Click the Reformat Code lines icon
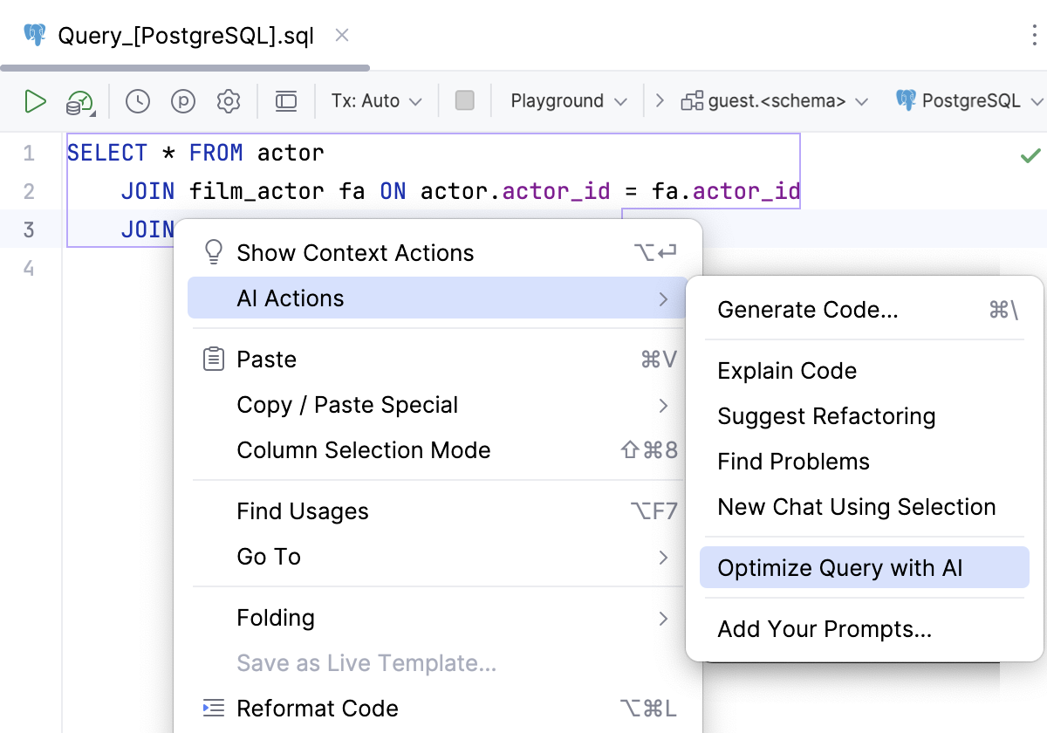1047x733 pixels. pyautogui.click(x=214, y=708)
